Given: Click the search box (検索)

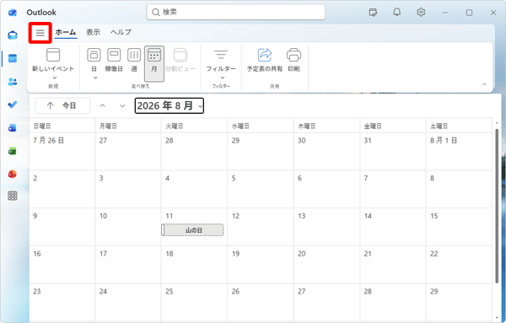Looking at the screenshot, I should [235, 13].
